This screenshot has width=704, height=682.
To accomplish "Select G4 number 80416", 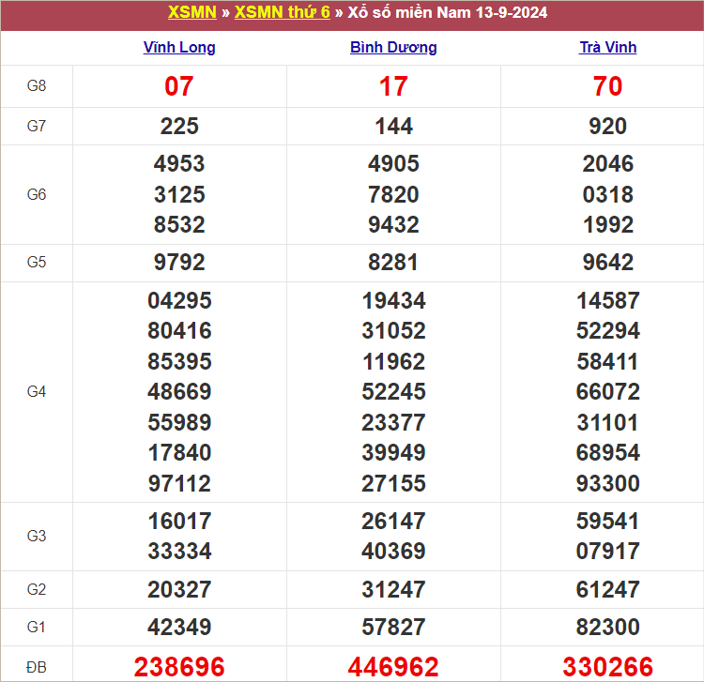I will point(179,330).
